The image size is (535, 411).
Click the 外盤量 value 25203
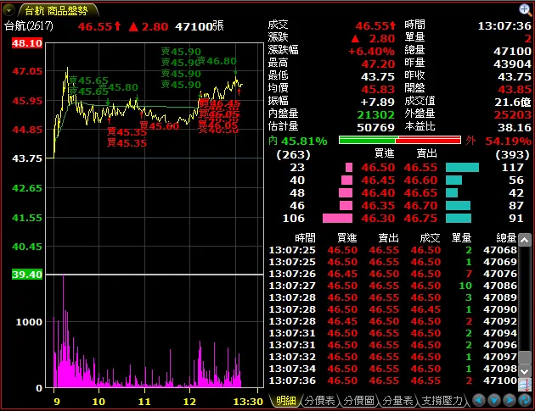point(512,114)
